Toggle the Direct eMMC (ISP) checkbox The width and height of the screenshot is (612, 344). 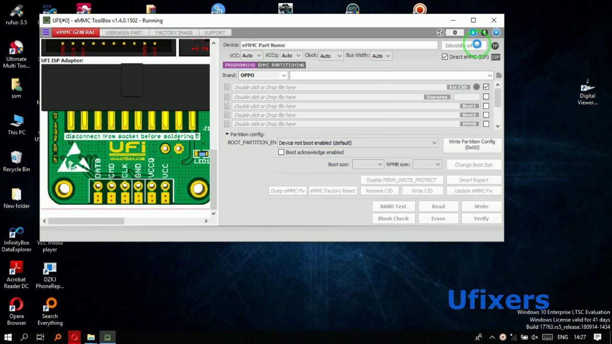pos(445,57)
